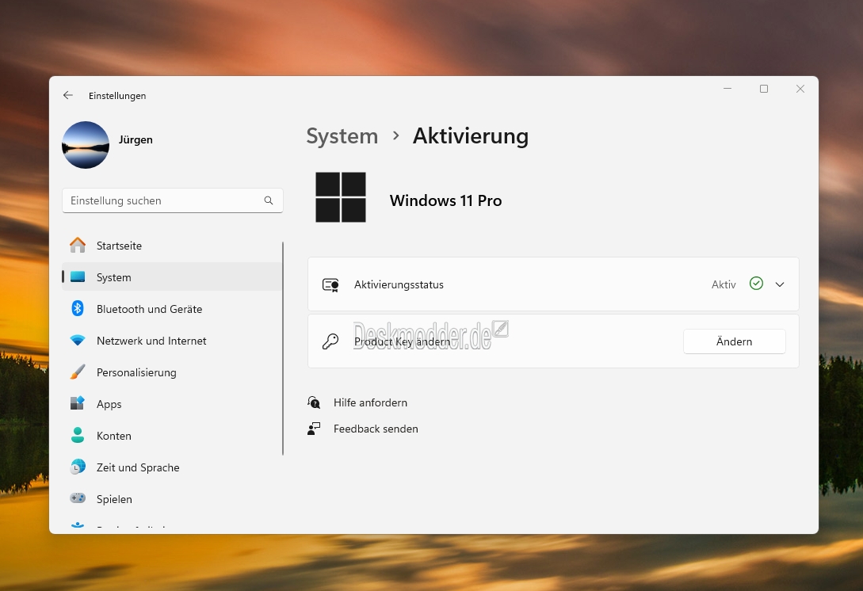Click the Aktivierung page title

471,136
